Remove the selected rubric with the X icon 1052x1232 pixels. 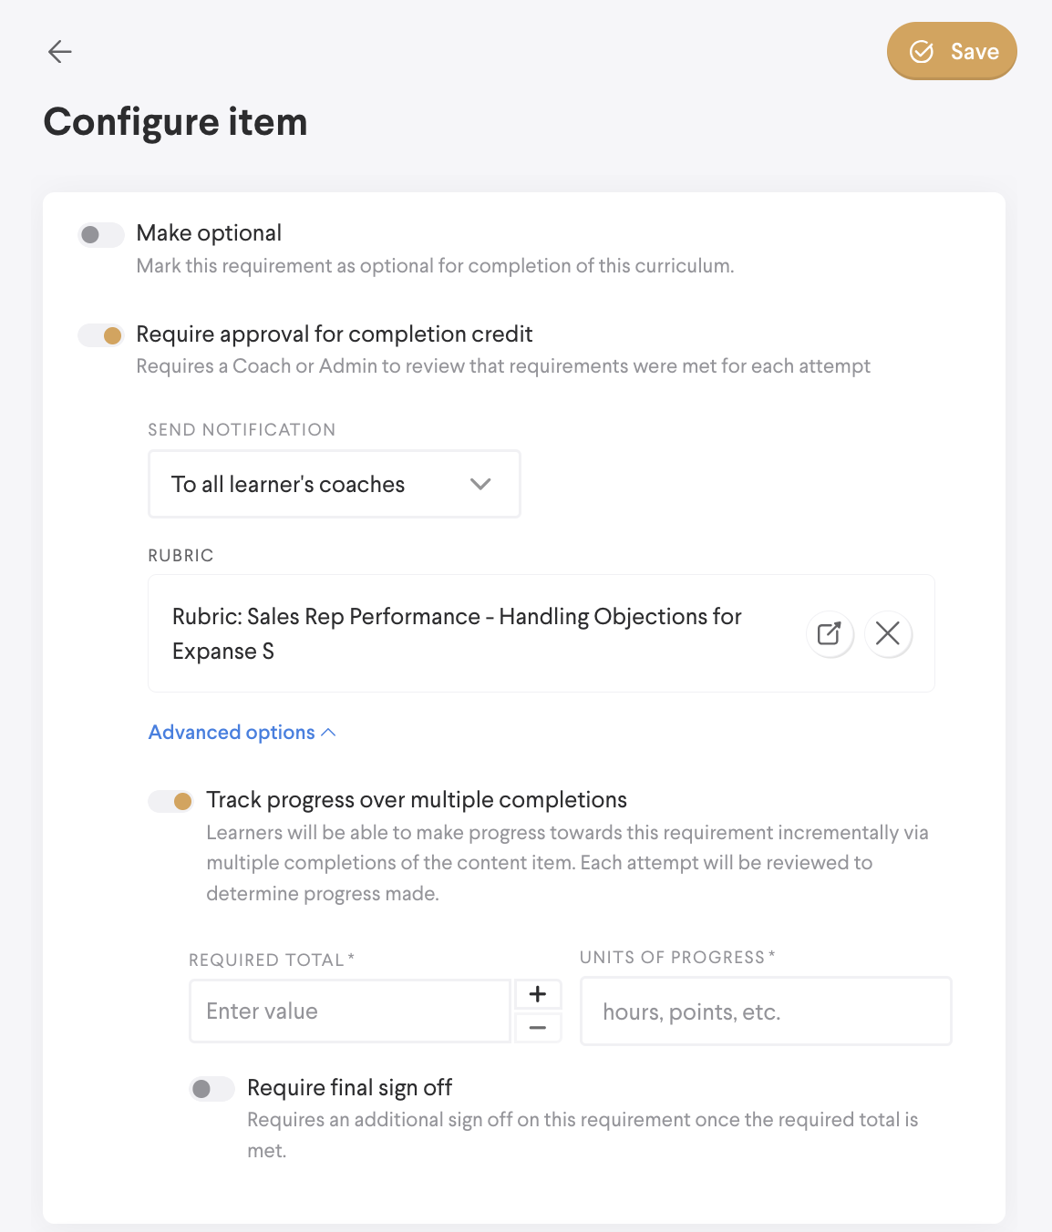(x=887, y=633)
